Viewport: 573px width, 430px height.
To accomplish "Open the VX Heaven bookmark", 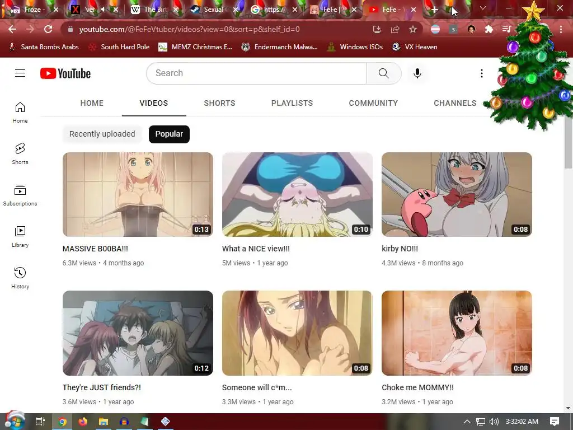I will pos(415,47).
